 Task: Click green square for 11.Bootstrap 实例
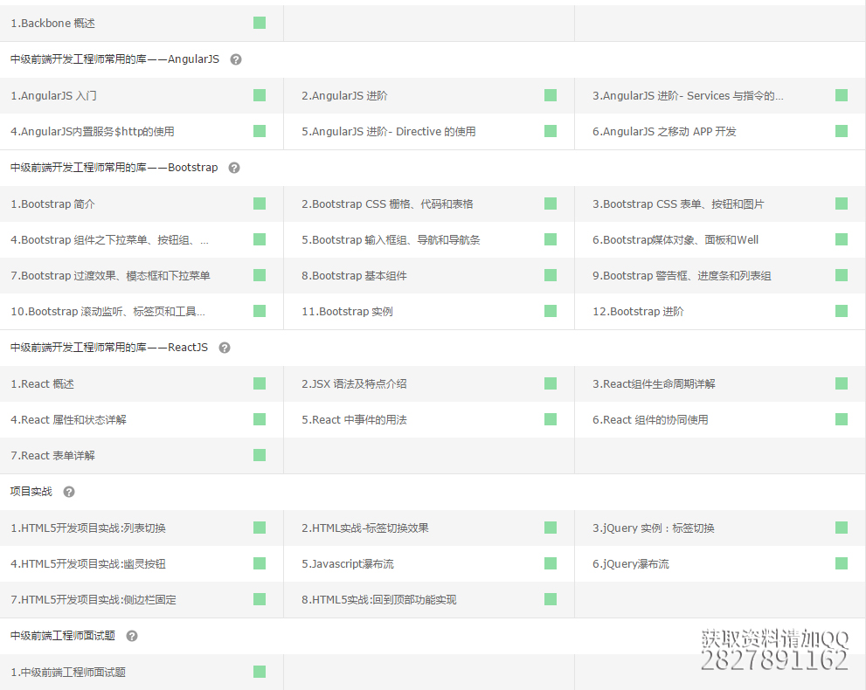pos(550,311)
